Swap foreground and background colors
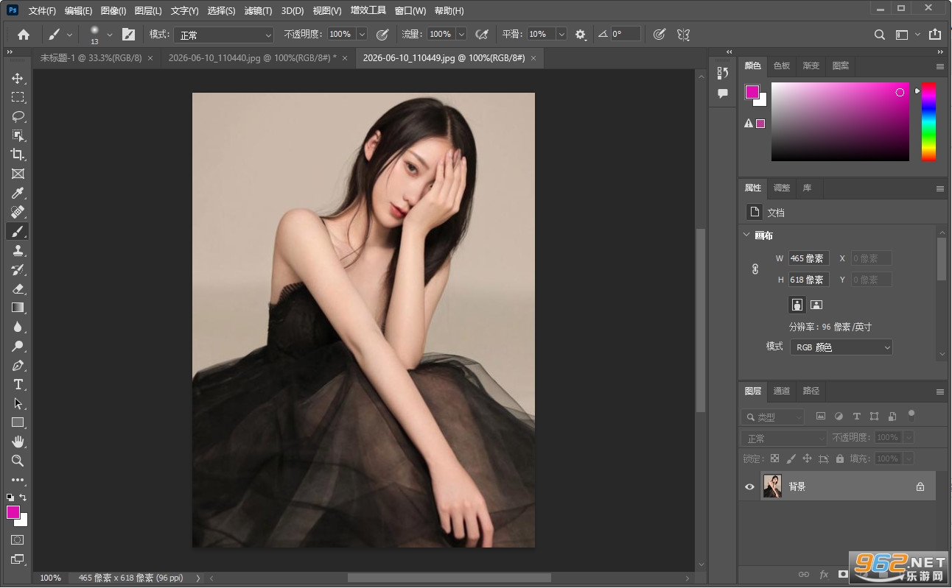952x588 pixels. coord(23,498)
